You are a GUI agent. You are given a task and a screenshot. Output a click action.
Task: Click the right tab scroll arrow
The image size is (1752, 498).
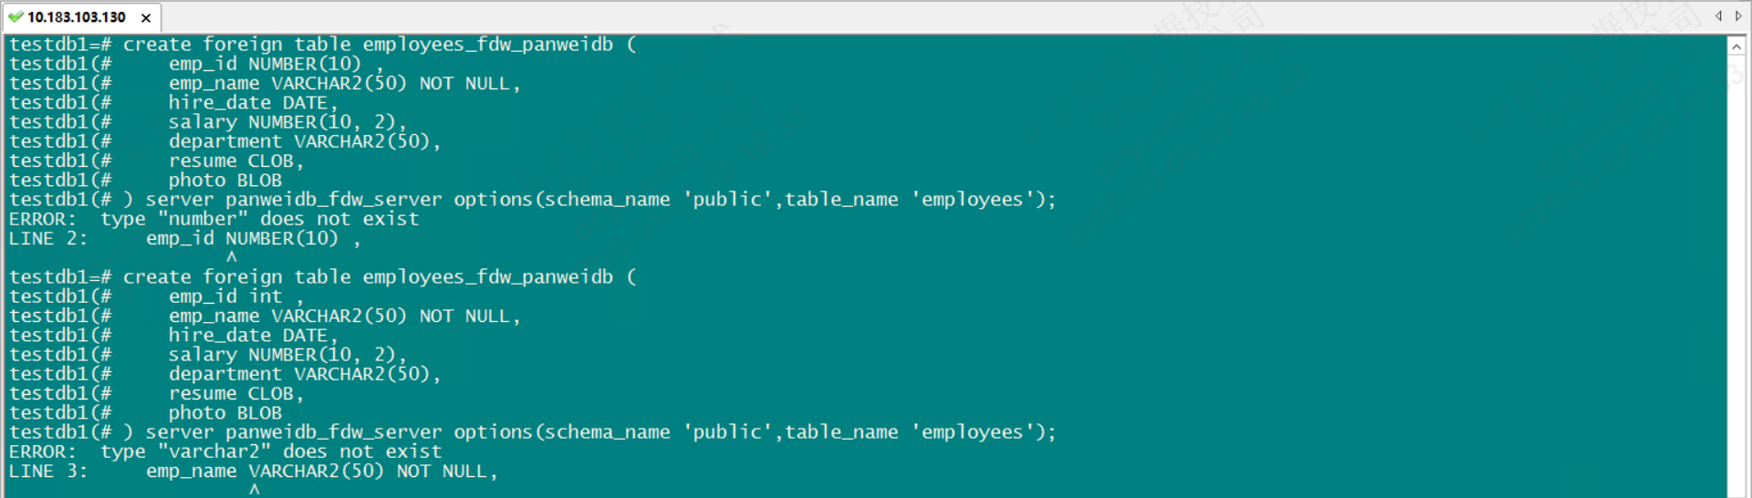tap(1738, 16)
